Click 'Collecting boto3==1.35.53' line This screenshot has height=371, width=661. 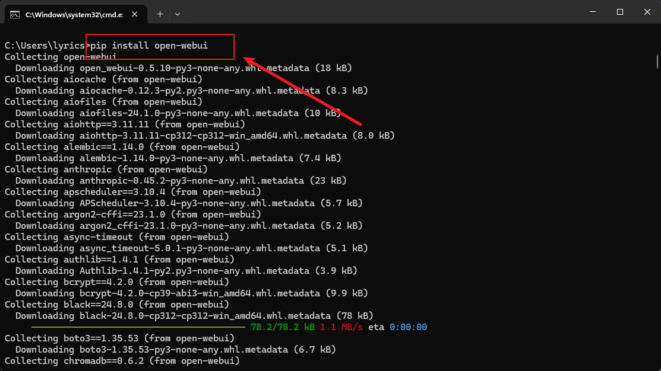click(x=119, y=338)
